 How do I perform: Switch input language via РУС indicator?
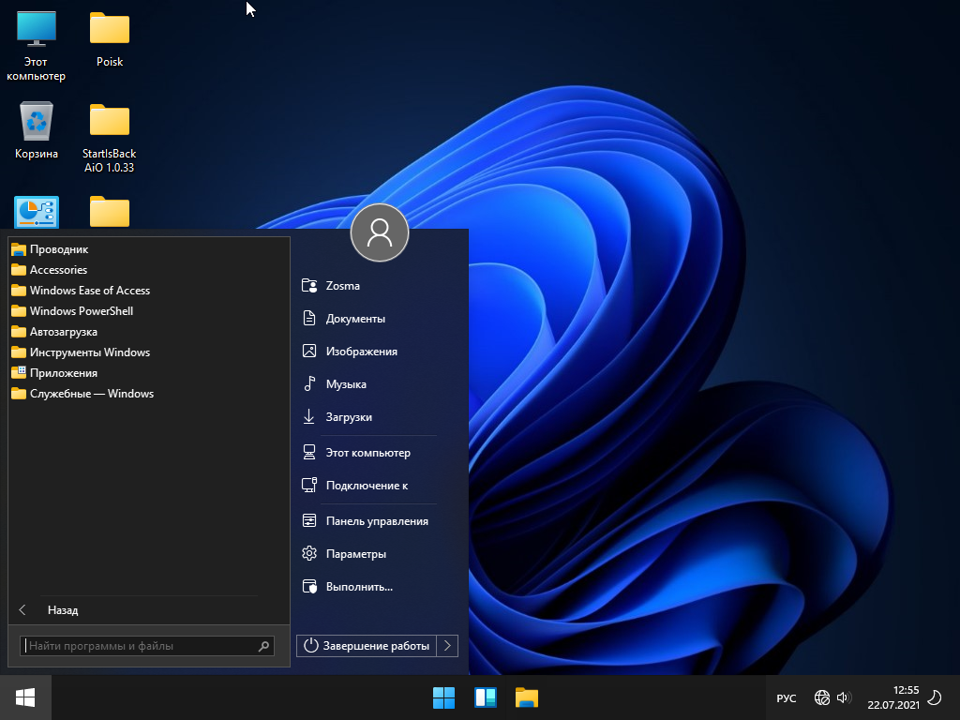coord(787,698)
